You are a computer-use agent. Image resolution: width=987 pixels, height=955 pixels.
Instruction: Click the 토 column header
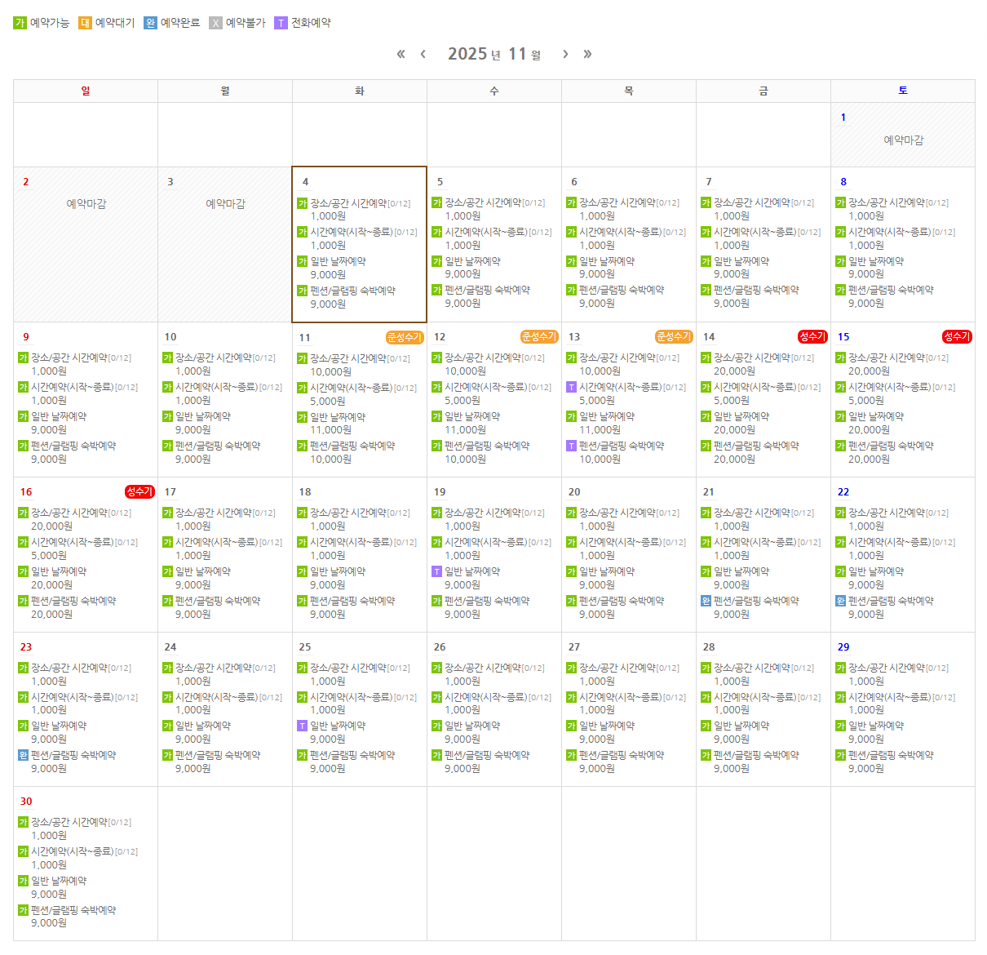[902, 91]
